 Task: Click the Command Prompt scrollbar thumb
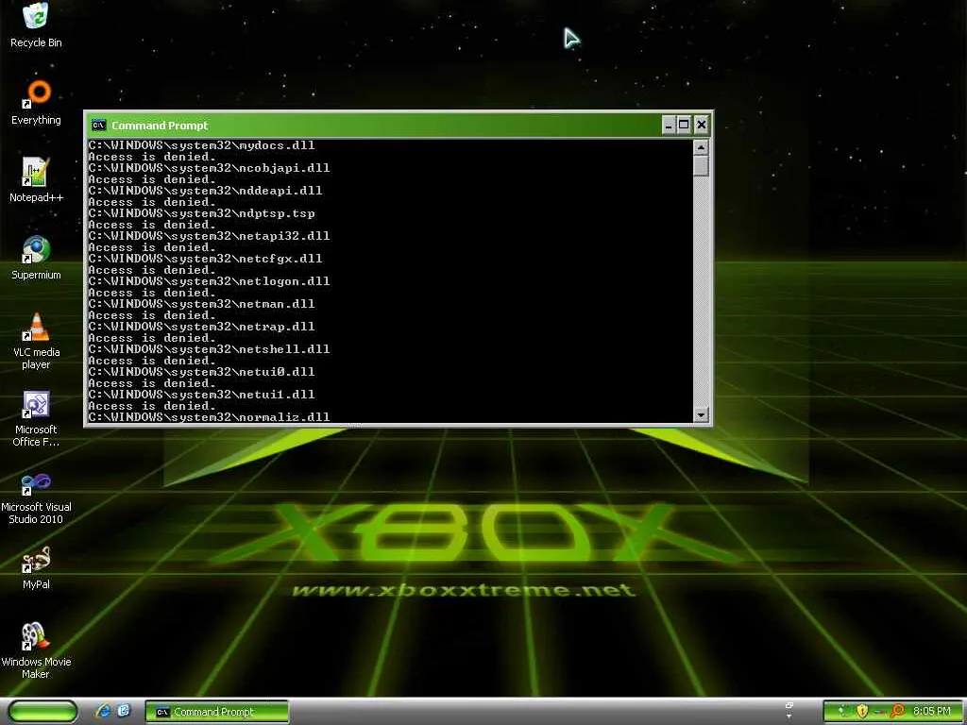point(701,166)
